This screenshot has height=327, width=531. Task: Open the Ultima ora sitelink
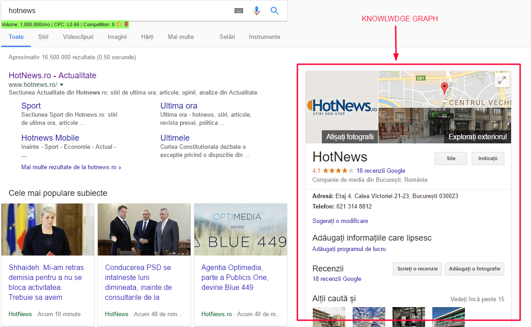click(x=178, y=106)
